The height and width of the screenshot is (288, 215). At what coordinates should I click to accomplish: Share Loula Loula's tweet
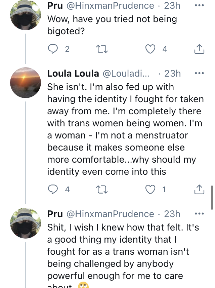(x=199, y=190)
